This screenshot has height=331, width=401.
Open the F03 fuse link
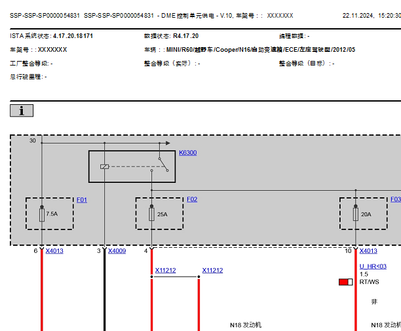click(396, 199)
